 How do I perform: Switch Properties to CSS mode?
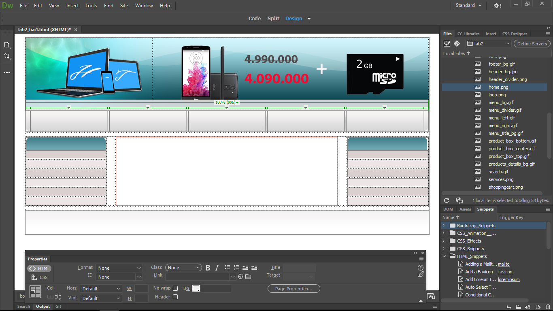(x=40, y=277)
